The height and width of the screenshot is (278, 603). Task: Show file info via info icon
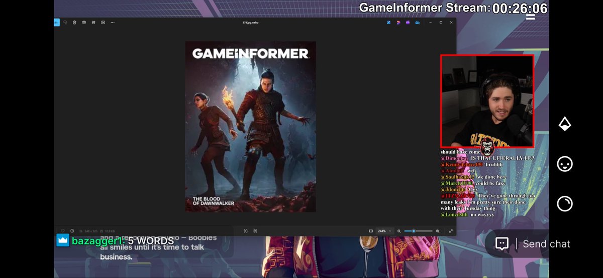tap(72, 231)
